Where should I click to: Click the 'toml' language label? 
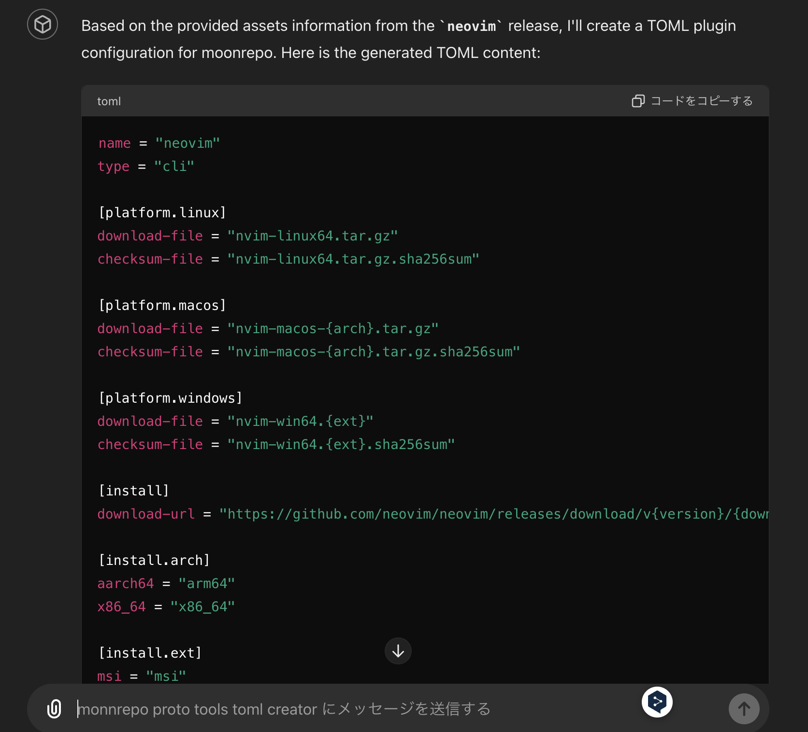click(x=109, y=101)
